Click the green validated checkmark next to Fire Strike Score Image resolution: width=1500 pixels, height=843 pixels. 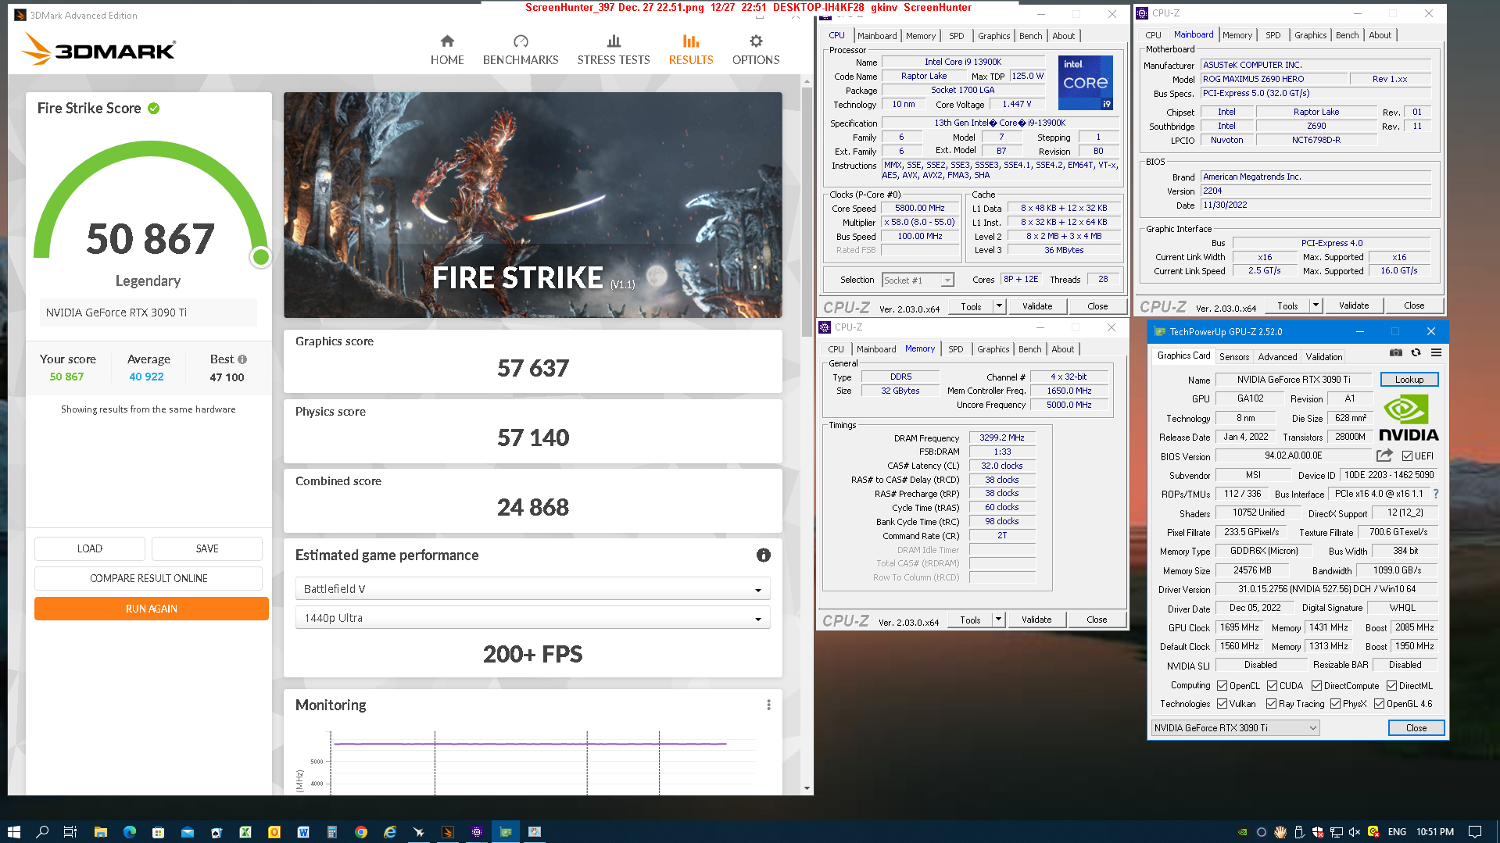tap(154, 109)
